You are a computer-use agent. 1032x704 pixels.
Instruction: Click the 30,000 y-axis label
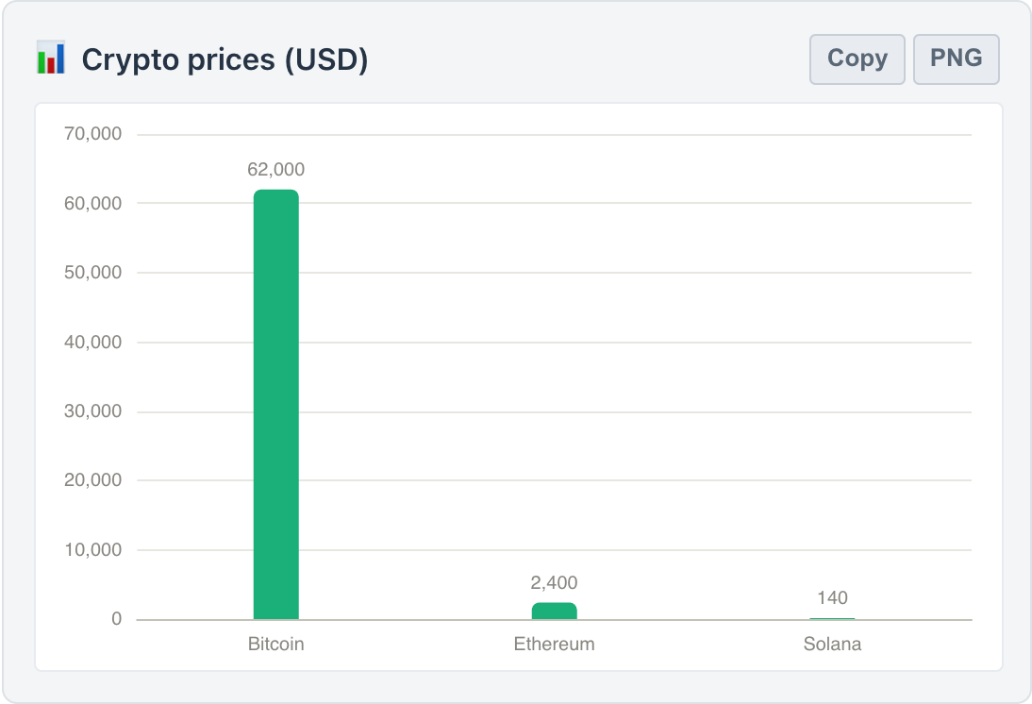92,411
